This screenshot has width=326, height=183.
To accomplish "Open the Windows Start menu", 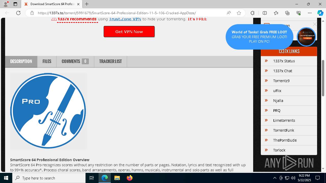I will [x=6, y=178].
